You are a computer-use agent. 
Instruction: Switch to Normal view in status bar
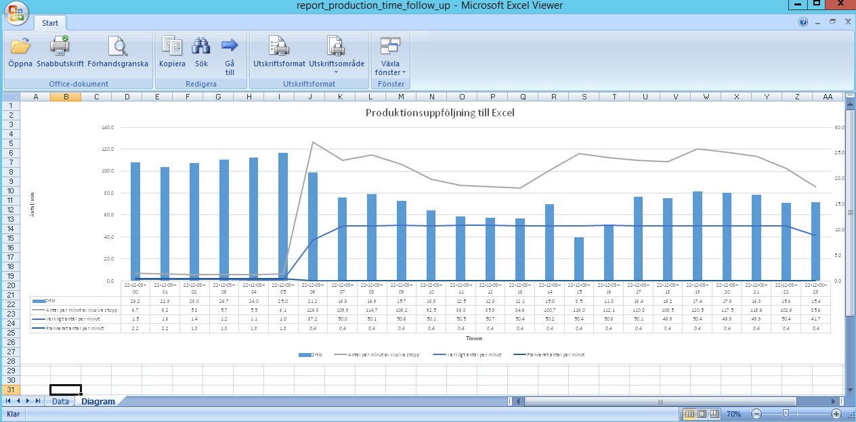tap(689, 414)
